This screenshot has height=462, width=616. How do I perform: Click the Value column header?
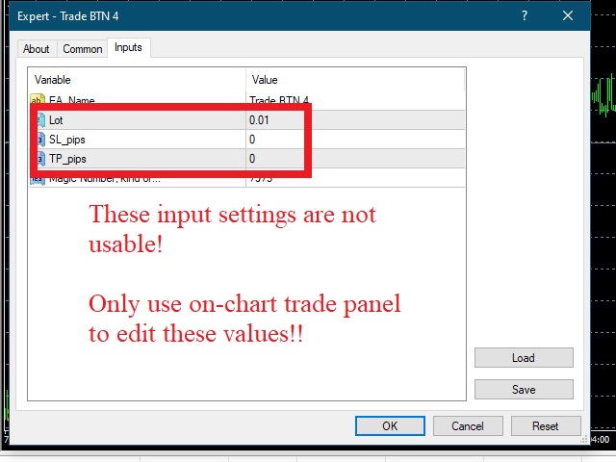tap(355, 80)
